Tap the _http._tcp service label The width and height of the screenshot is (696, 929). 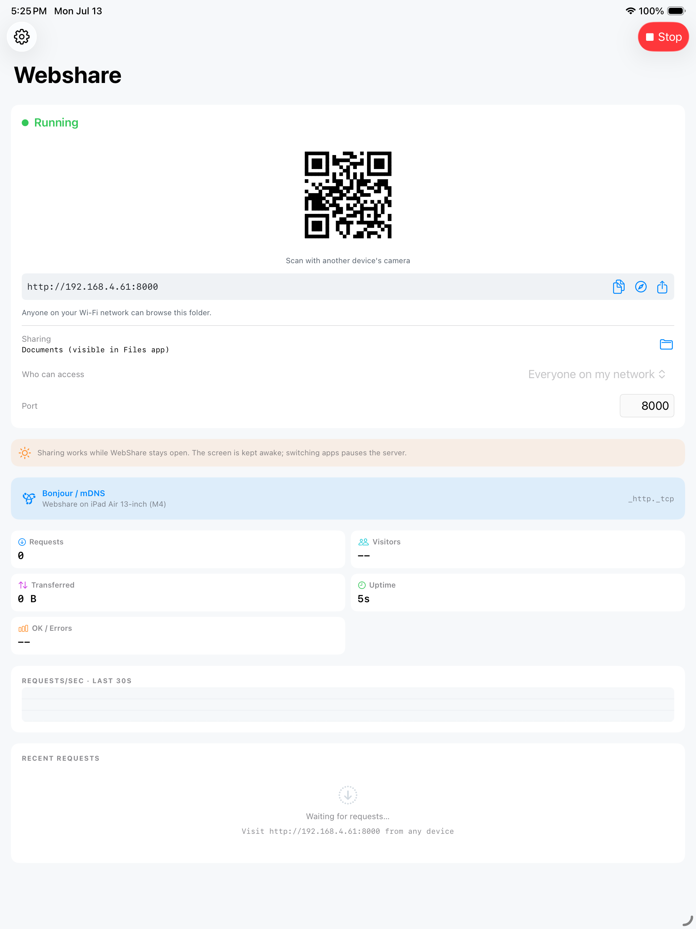coord(651,499)
